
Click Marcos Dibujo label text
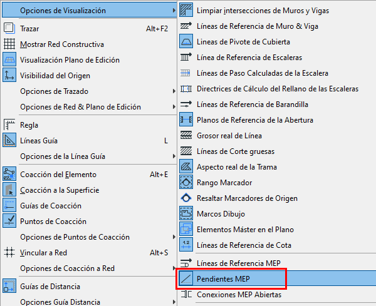click(221, 214)
